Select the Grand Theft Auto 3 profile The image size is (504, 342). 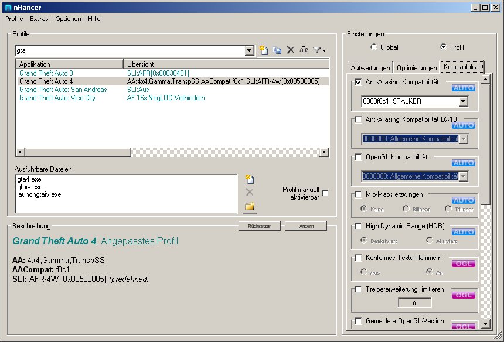(x=172, y=73)
